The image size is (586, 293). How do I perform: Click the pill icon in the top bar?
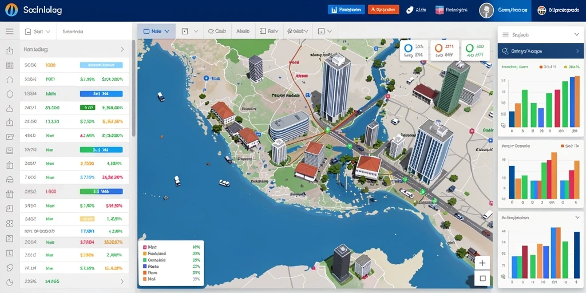point(410,10)
